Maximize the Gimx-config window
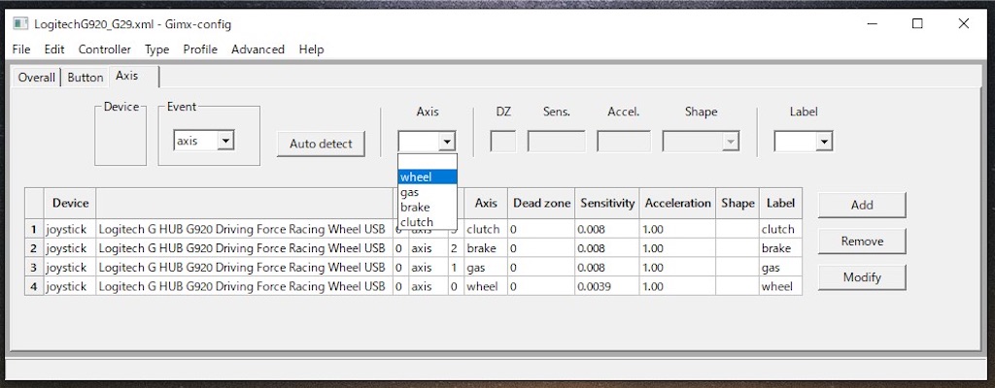Image resolution: width=995 pixels, height=388 pixels. 917,24
